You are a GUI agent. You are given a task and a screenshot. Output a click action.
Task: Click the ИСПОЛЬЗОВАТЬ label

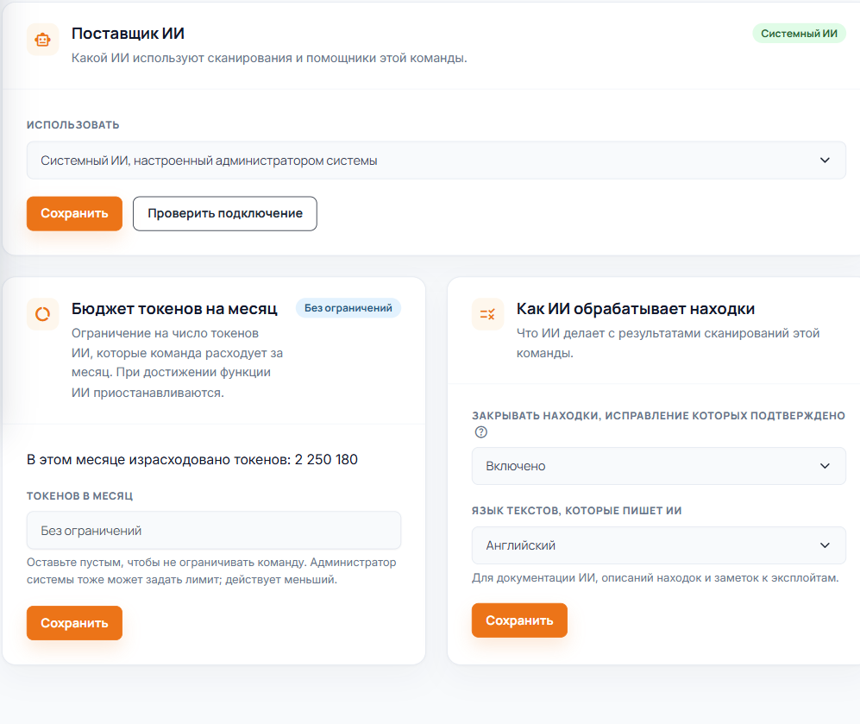(73, 125)
